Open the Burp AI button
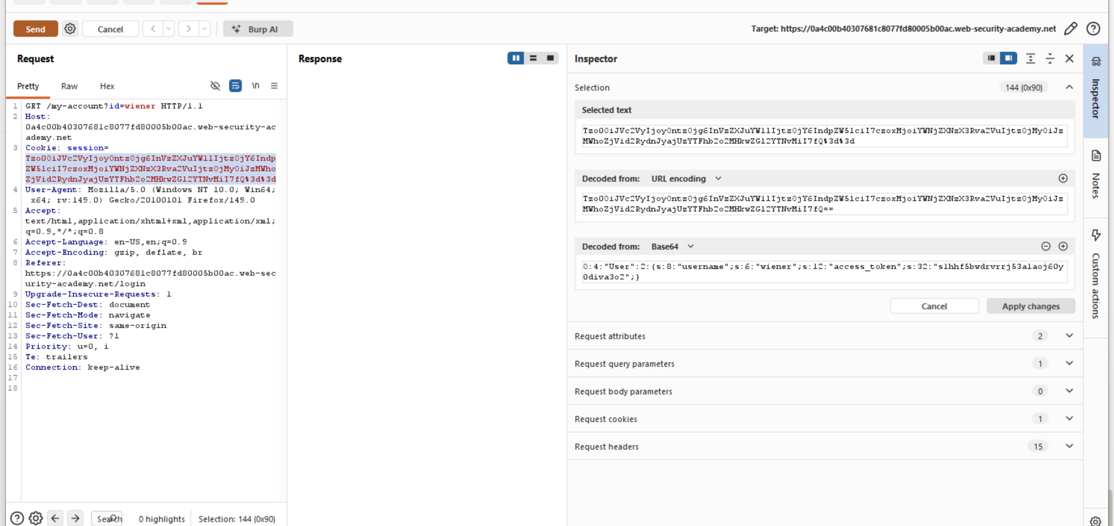This screenshot has width=1114, height=526. click(258, 29)
